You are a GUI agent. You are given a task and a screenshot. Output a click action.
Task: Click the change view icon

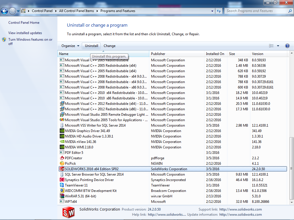[271, 46]
